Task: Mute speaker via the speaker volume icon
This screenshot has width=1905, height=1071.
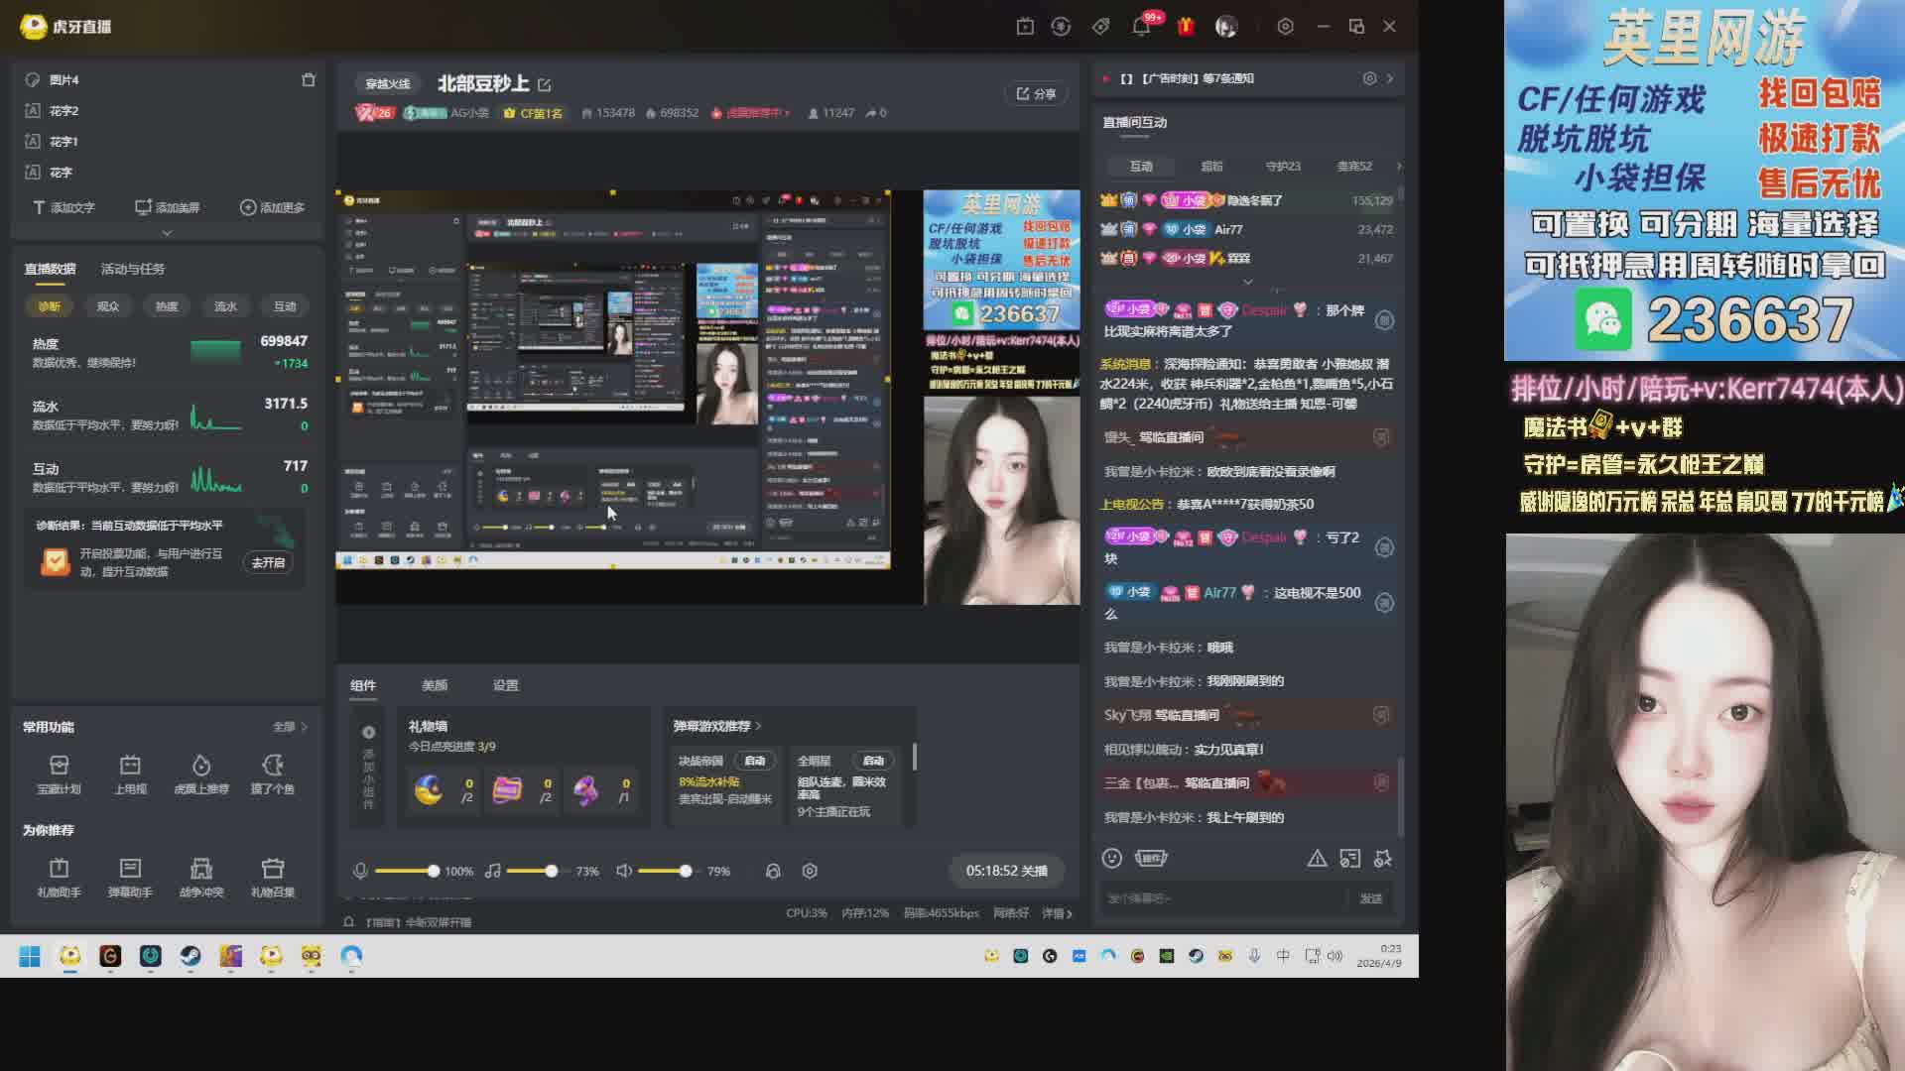Action: click(624, 871)
